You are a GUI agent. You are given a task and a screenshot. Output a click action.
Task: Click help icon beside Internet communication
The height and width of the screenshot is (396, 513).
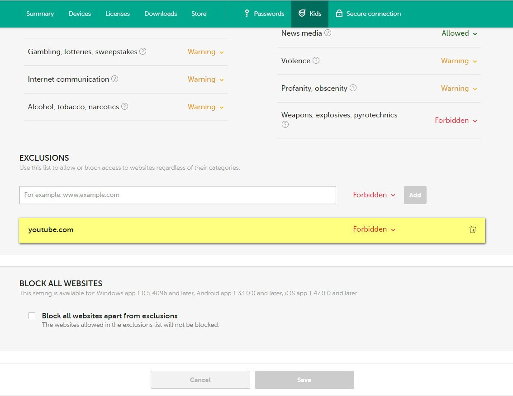pyautogui.click(x=115, y=79)
